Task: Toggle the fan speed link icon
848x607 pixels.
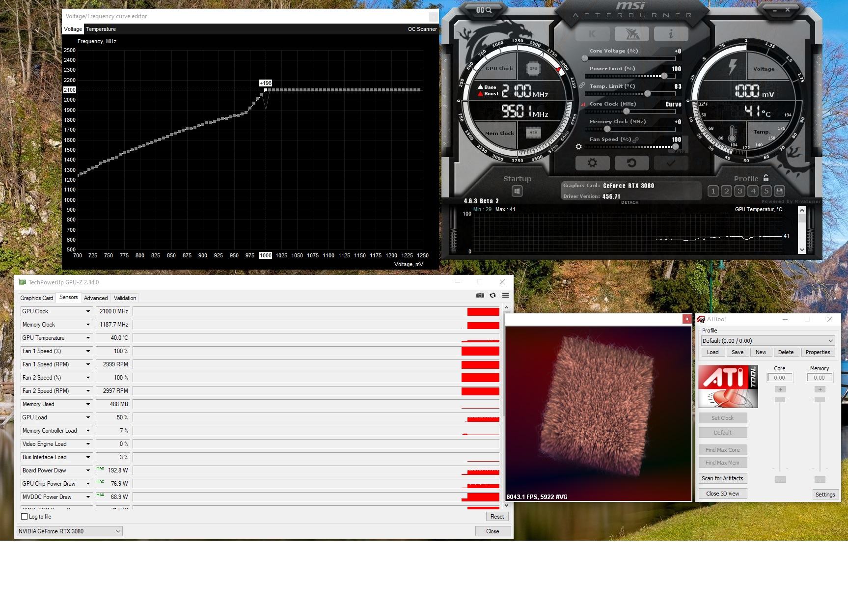Action: 636,139
